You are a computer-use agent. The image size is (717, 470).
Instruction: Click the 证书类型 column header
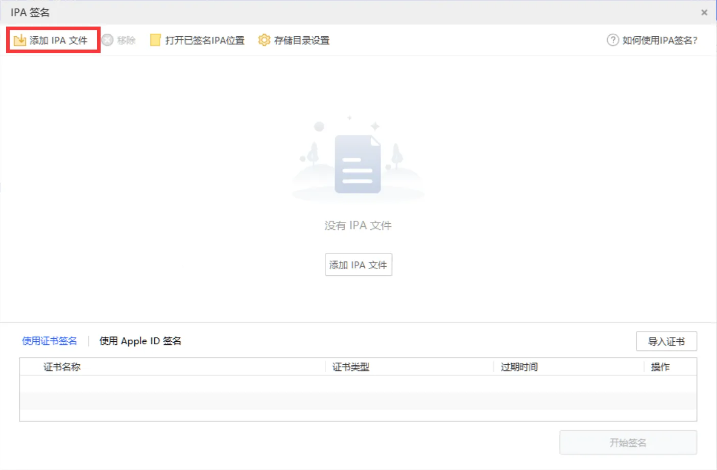pyautogui.click(x=350, y=367)
